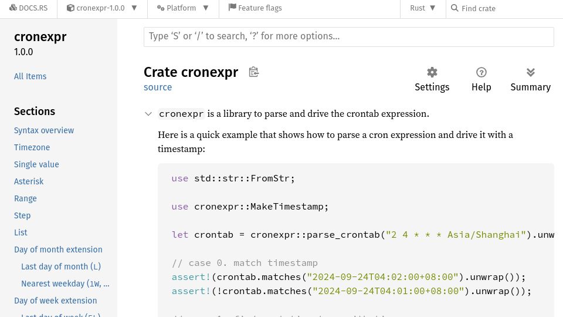Click the 'use std::str::FromStr;' code line
This screenshot has width=563, height=317.
click(x=233, y=178)
